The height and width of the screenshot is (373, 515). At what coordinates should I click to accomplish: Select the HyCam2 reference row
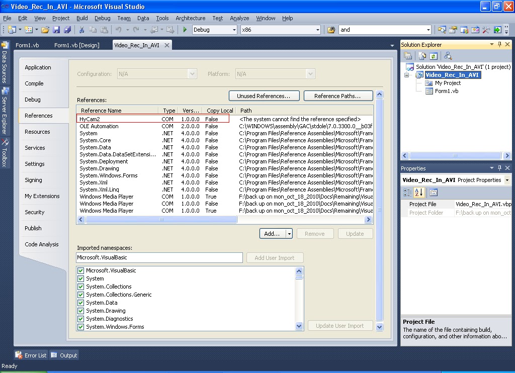(x=225, y=119)
